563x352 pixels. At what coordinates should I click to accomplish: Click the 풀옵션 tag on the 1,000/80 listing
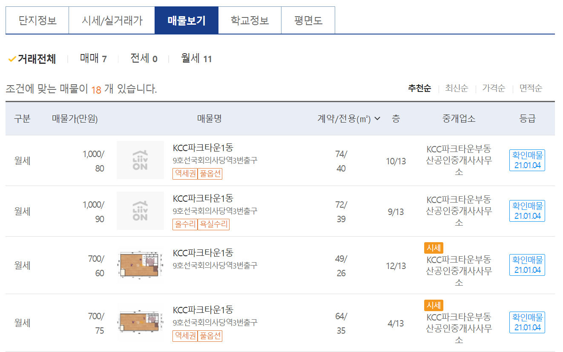coord(210,174)
